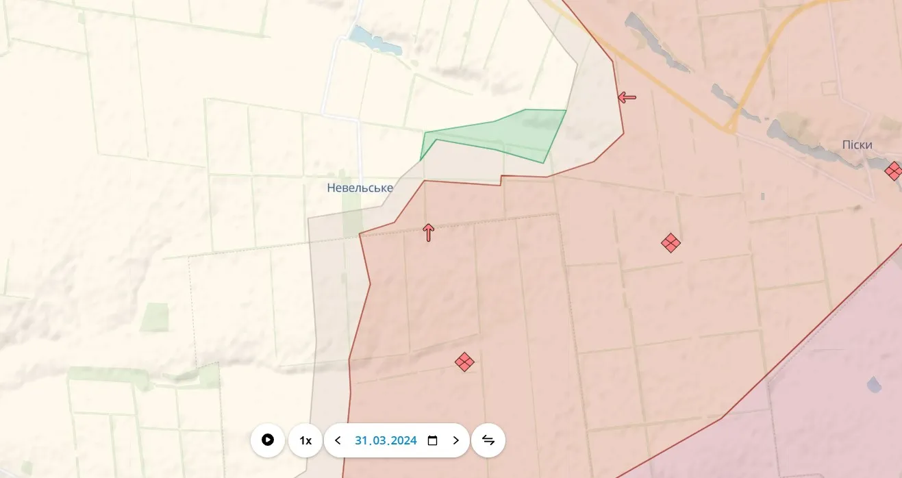Open the calendar date picker
The height and width of the screenshot is (478, 902).
[432, 440]
